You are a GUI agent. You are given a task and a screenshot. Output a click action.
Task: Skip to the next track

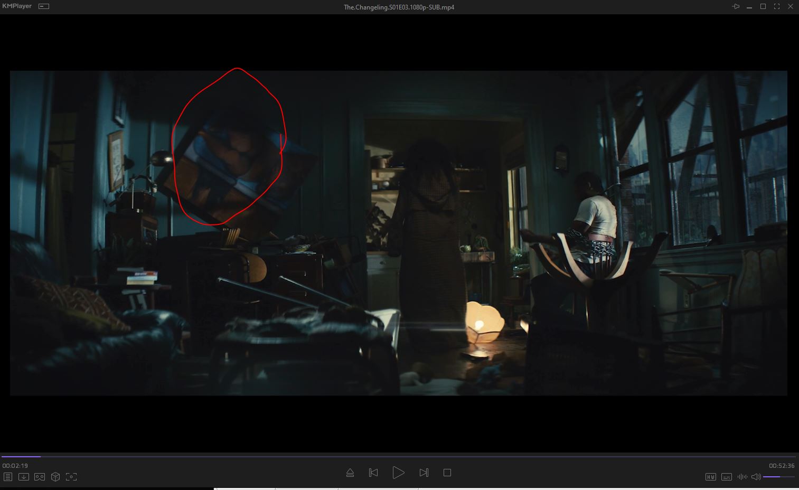click(x=424, y=473)
